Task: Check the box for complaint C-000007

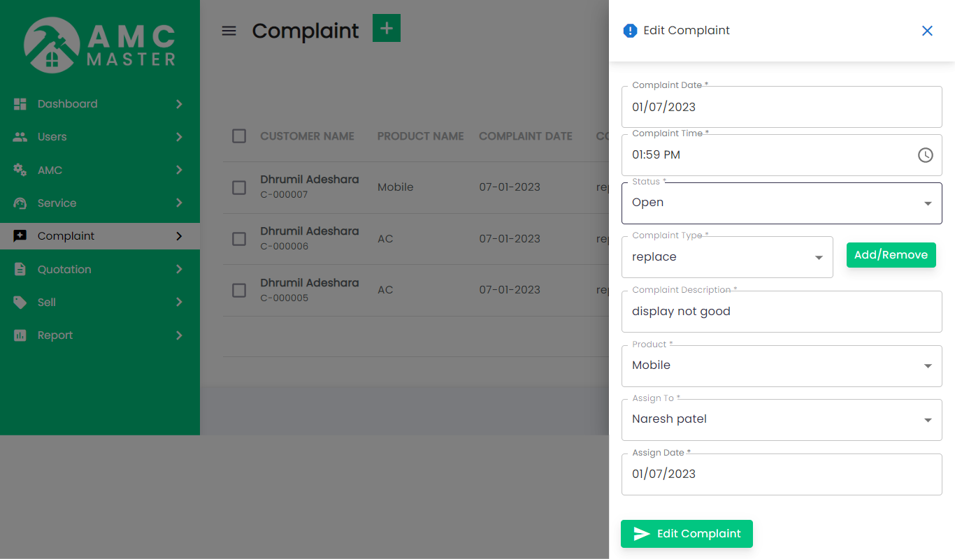Action: point(239,187)
